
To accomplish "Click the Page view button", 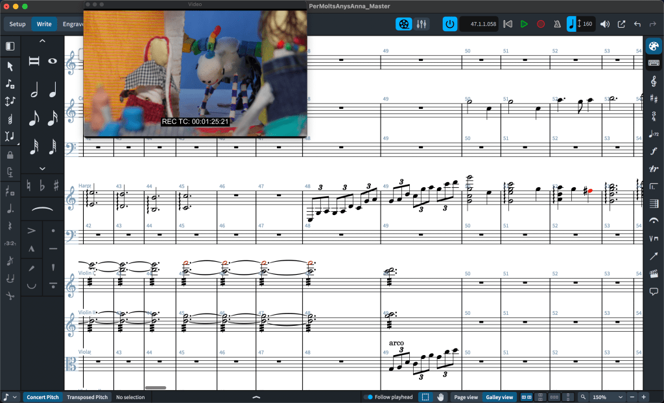I will [466, 397].
